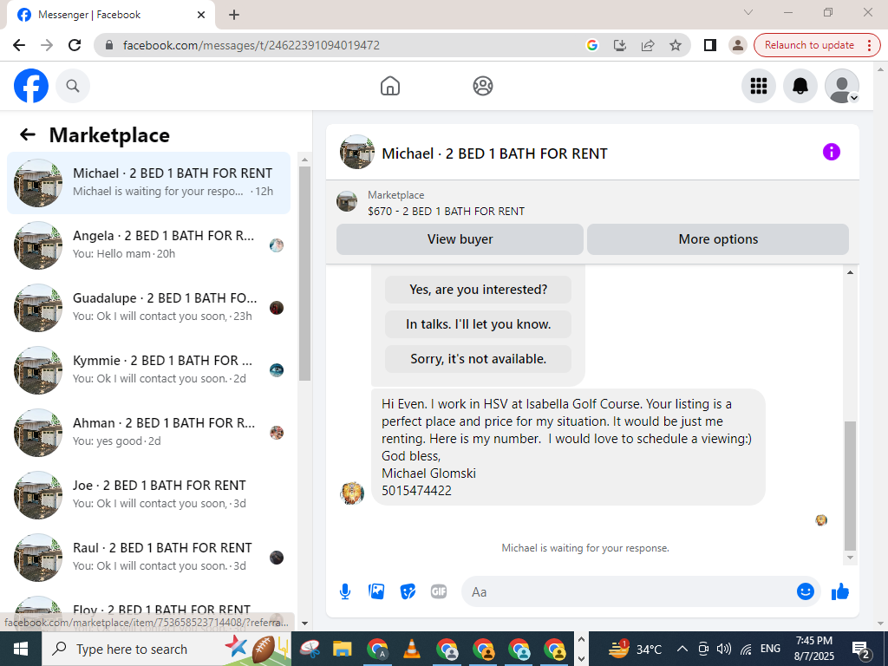Click the back arrow beside Marketplace

click(27, 134)
